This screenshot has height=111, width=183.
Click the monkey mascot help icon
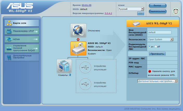176,11
